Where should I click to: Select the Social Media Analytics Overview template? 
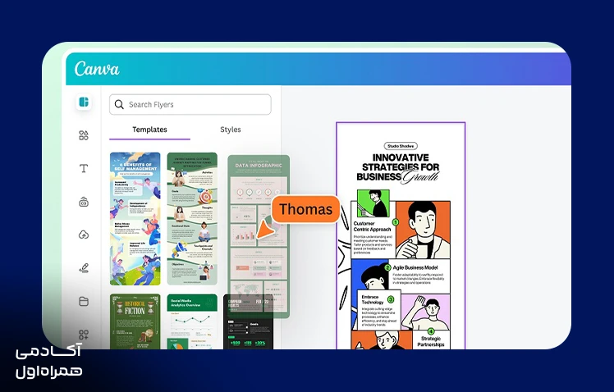pyautogui.click(x=192, y=321)
